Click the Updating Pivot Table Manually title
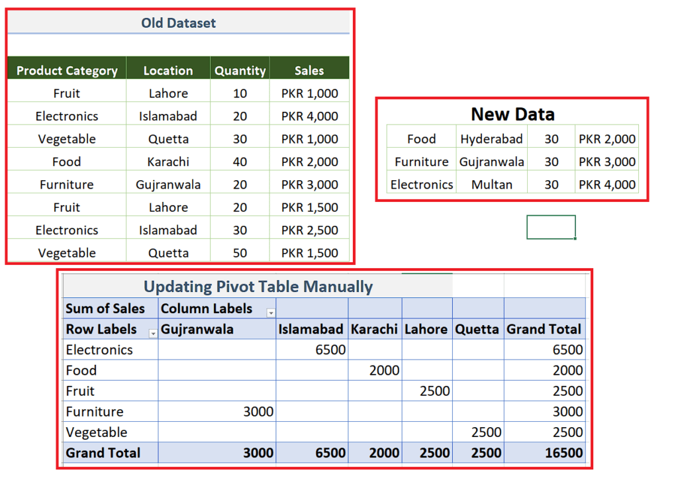The height and width of the screenshot is (488, 678). click(x=258, y=286)
